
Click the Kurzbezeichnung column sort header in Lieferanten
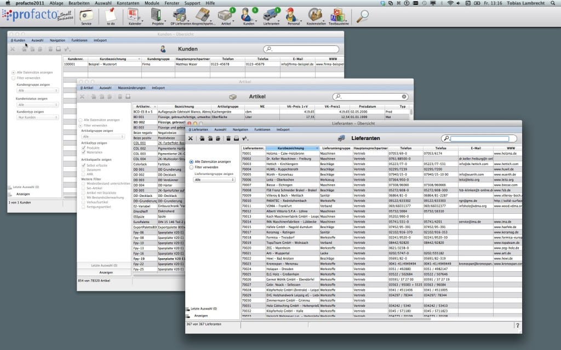tap(293, 148)
